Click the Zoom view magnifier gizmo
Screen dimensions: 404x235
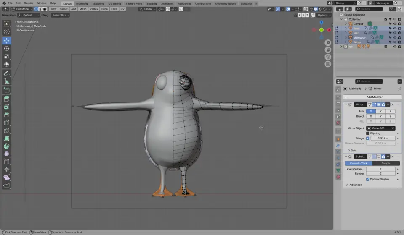coord(328,43)
